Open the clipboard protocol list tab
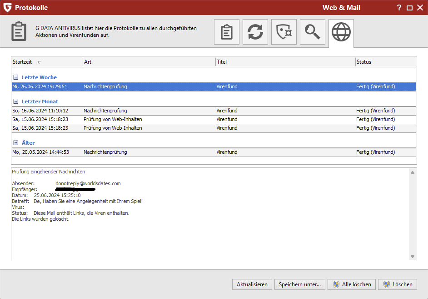 (227, 32)
